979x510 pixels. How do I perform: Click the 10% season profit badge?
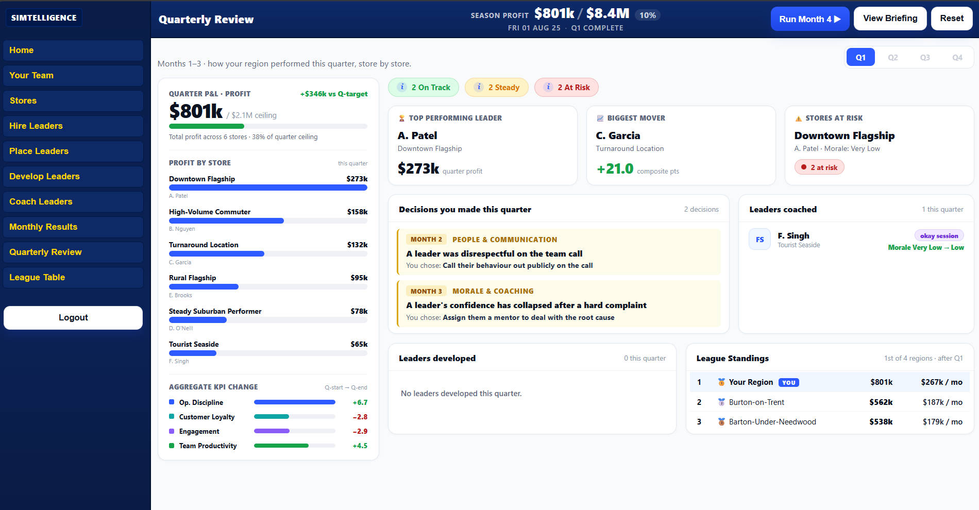click(x=648, y=15)
